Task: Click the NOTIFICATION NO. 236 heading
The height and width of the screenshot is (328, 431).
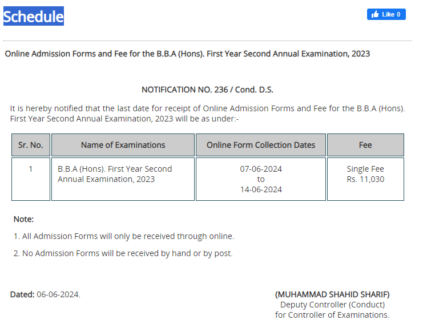Action: coord(207,90)
